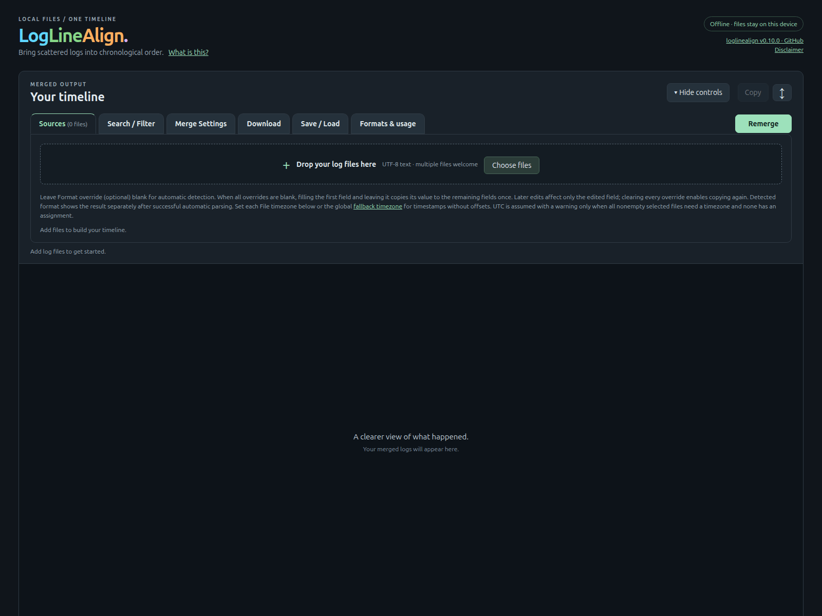822x616 pixels.
Task: Click the vertical expand arrows icon button
Action: [782, 93]
